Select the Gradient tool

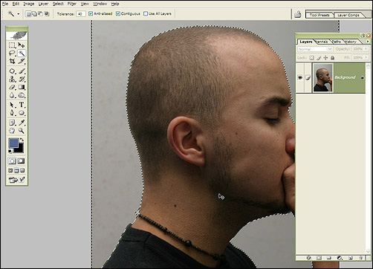(x=22, y=87)
